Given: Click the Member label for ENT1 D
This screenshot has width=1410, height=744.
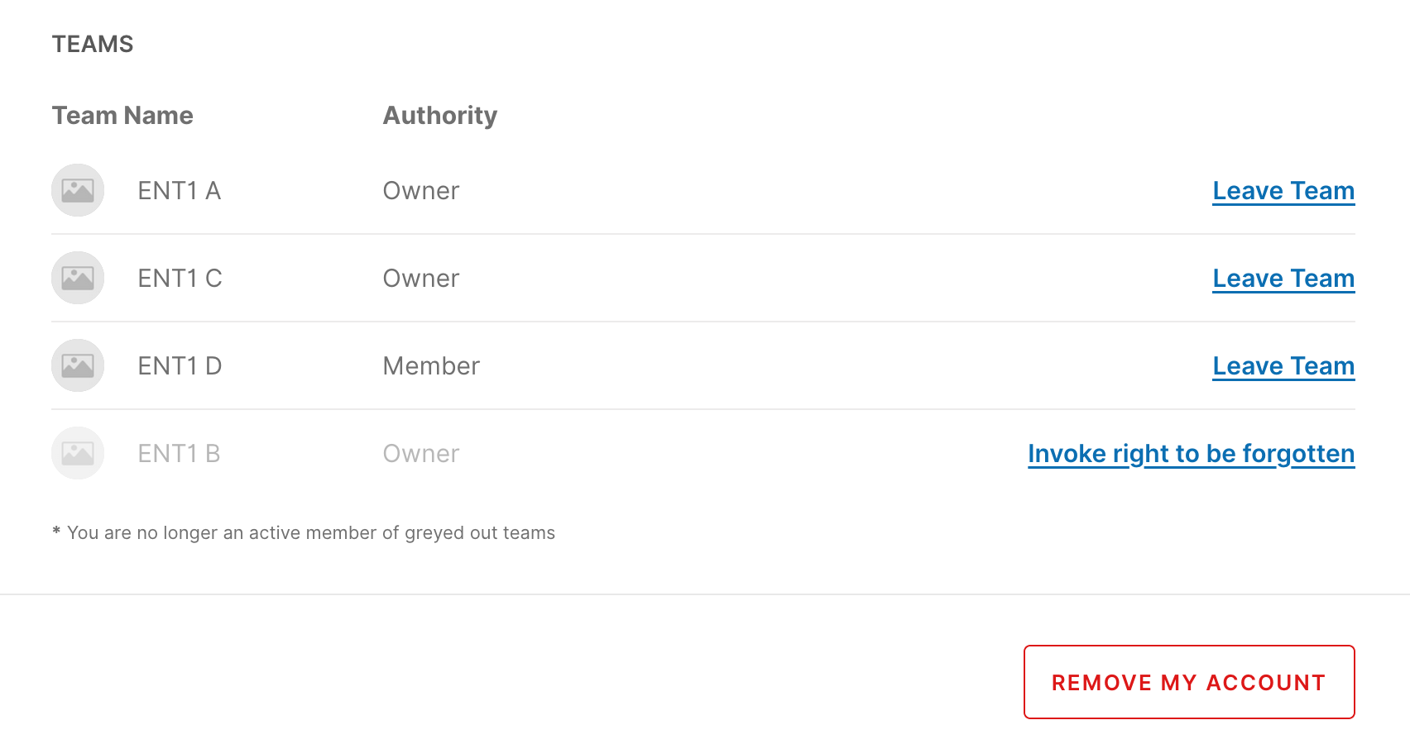Looking at the screenshot, I should pos(431,365).
